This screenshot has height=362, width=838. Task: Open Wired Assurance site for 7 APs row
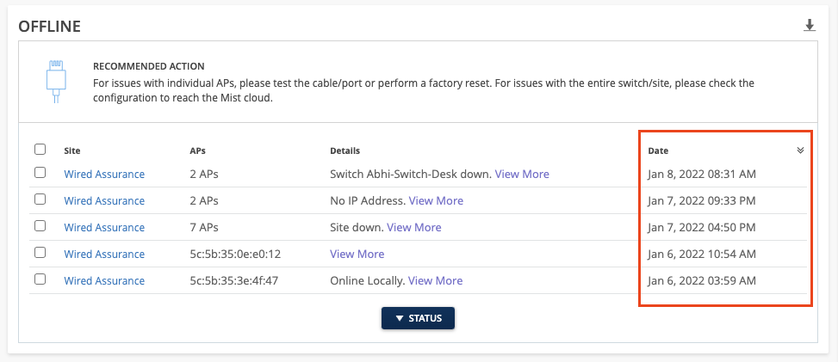[x=104, y=227]
